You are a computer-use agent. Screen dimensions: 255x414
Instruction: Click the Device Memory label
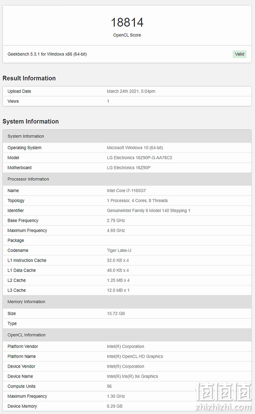click(22, 407)
